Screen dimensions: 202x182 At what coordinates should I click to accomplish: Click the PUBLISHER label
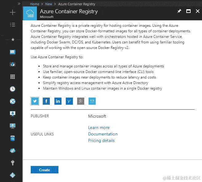pyautogui.click(x=40, y=116)
